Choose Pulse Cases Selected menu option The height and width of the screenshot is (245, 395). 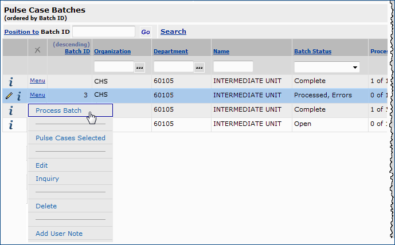(70, 138)
